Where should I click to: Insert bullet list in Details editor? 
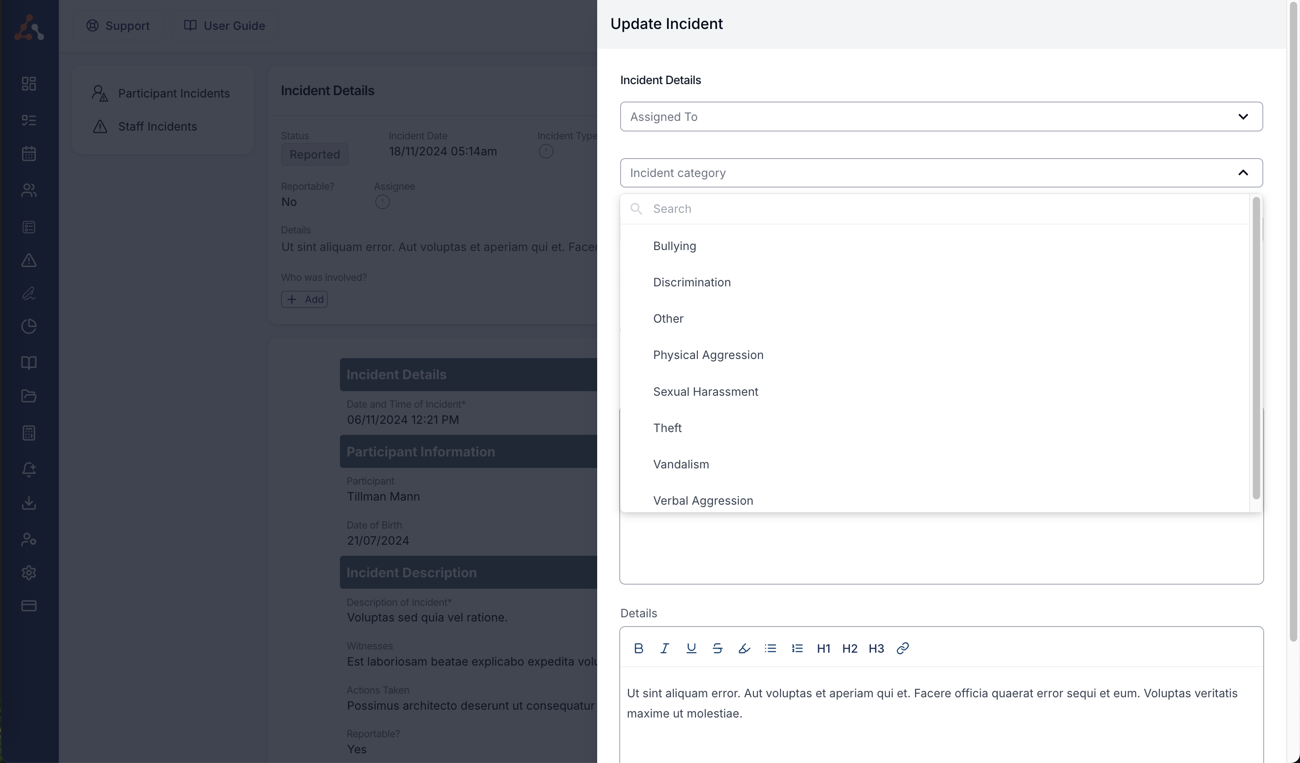click(771, 649)
